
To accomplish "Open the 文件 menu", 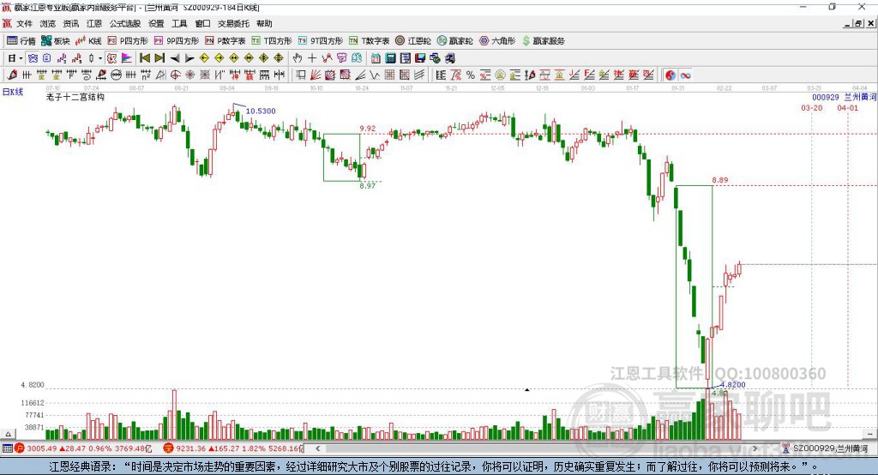I will click(24, 23).
